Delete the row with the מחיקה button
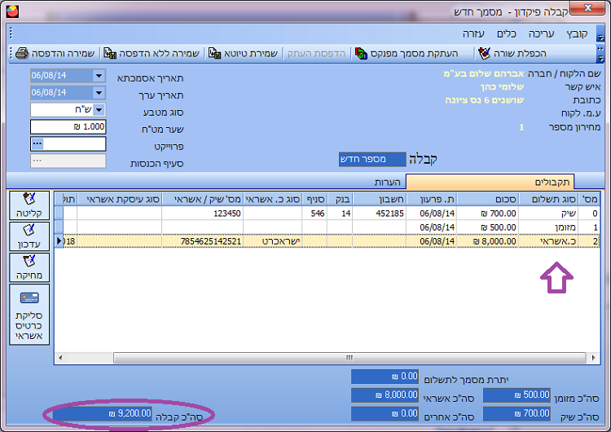This screenshot has height=432, width=611. click(29, 267)
